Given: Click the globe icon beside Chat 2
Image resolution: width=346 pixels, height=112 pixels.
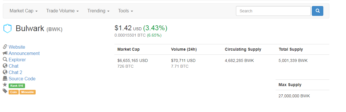Looking at the screenshot, I should (x=5, y=72).
